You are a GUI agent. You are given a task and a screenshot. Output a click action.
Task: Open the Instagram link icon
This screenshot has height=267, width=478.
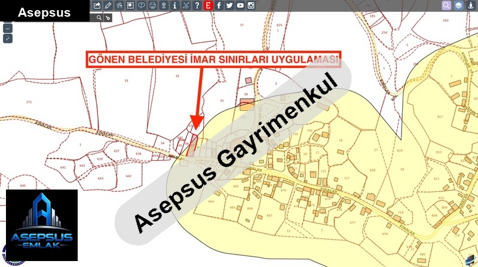251,5
